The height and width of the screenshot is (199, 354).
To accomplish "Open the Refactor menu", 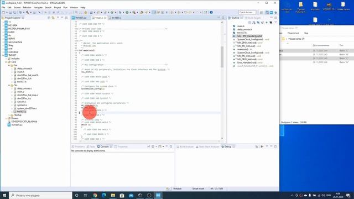I will (27, 7).
